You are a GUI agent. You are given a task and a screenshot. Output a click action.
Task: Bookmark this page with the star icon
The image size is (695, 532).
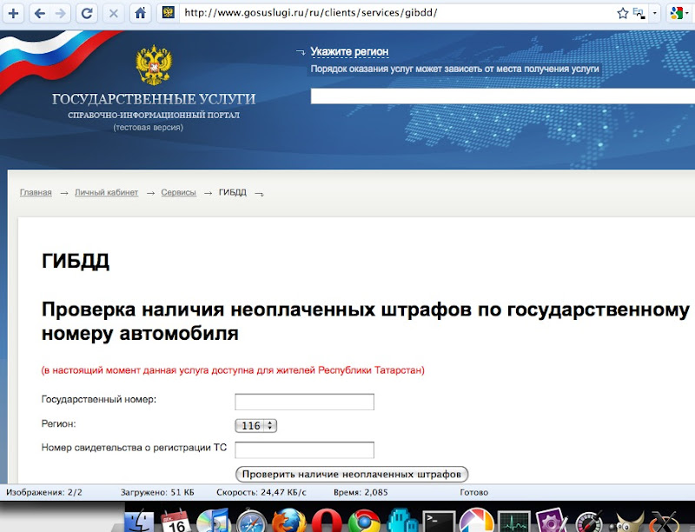coord(622,13)
